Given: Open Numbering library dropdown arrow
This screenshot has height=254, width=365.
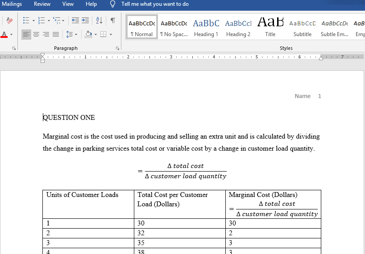Looking at the screenshot, I should pyautogui.click(x=49, y=20).
